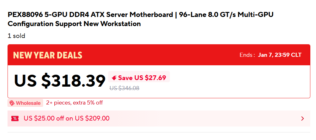Screen dimensions: 316x140
Task: Click "2+ pieces, extra 5% off" offer
Action: (x=74, y=103)
